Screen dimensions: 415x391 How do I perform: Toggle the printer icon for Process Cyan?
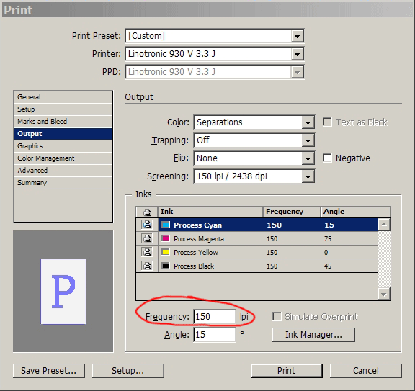(147, 225)
